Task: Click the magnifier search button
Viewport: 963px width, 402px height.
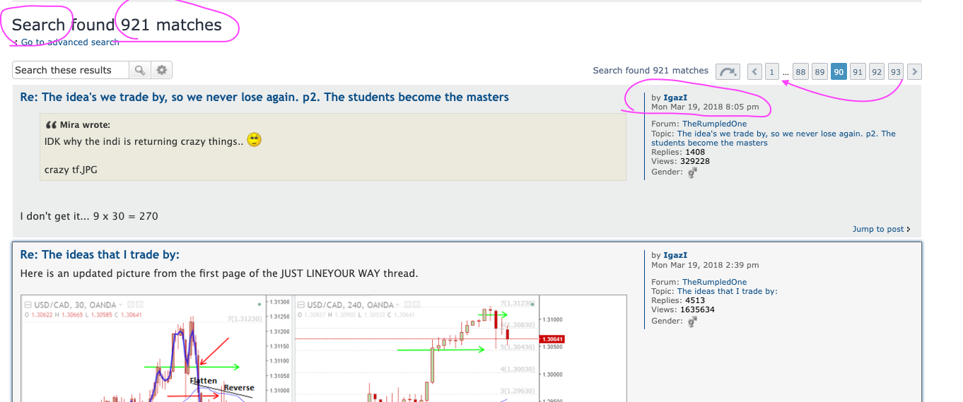Action: pyautogui.click(x=140, y=70)
